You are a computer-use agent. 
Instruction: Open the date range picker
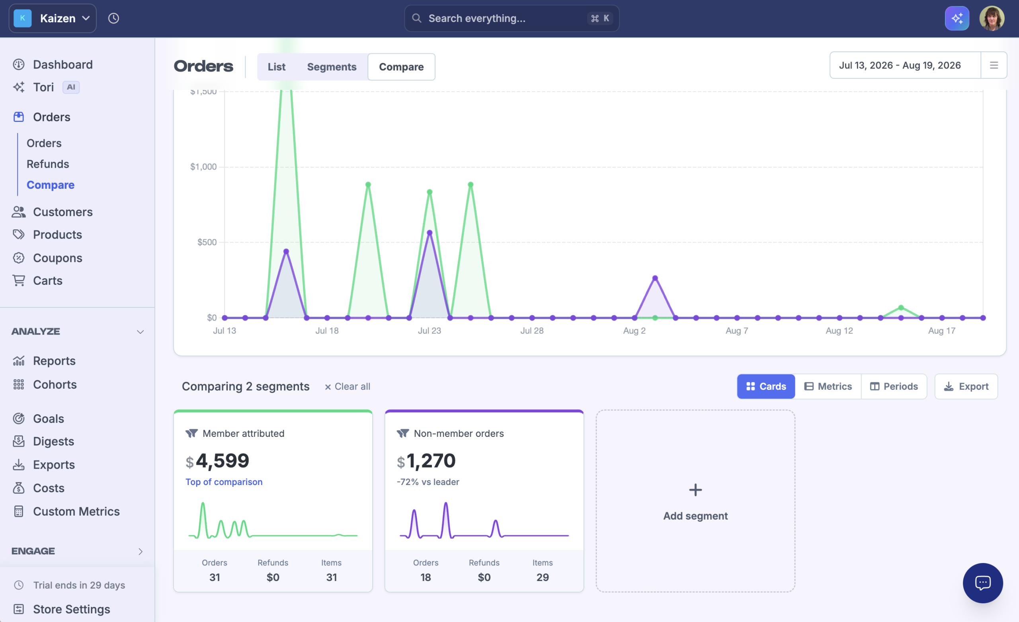905,65
